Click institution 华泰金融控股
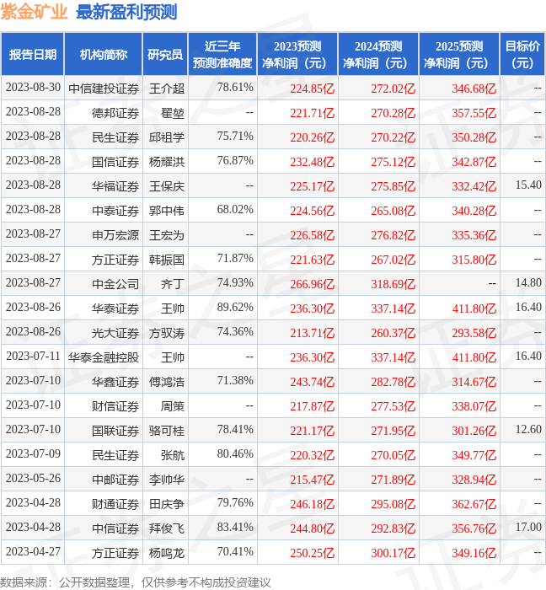This screenshot has width=546, height=590. [104, 357]
